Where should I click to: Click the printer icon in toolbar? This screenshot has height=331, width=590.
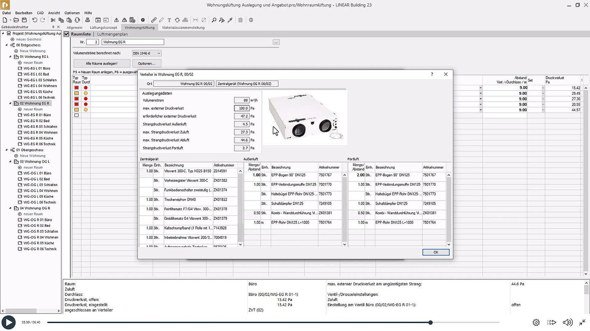click(x=87, y=20)
